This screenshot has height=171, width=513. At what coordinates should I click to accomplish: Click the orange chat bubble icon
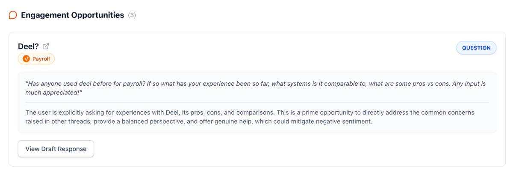[13, 15]
